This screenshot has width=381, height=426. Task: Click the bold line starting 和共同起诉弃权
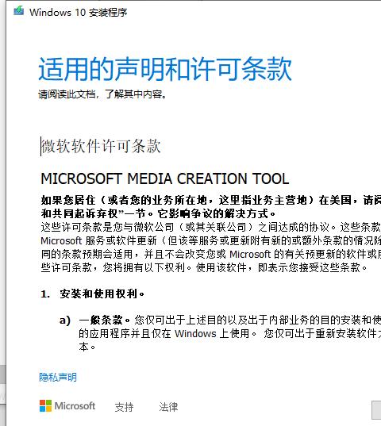(159, 214)
